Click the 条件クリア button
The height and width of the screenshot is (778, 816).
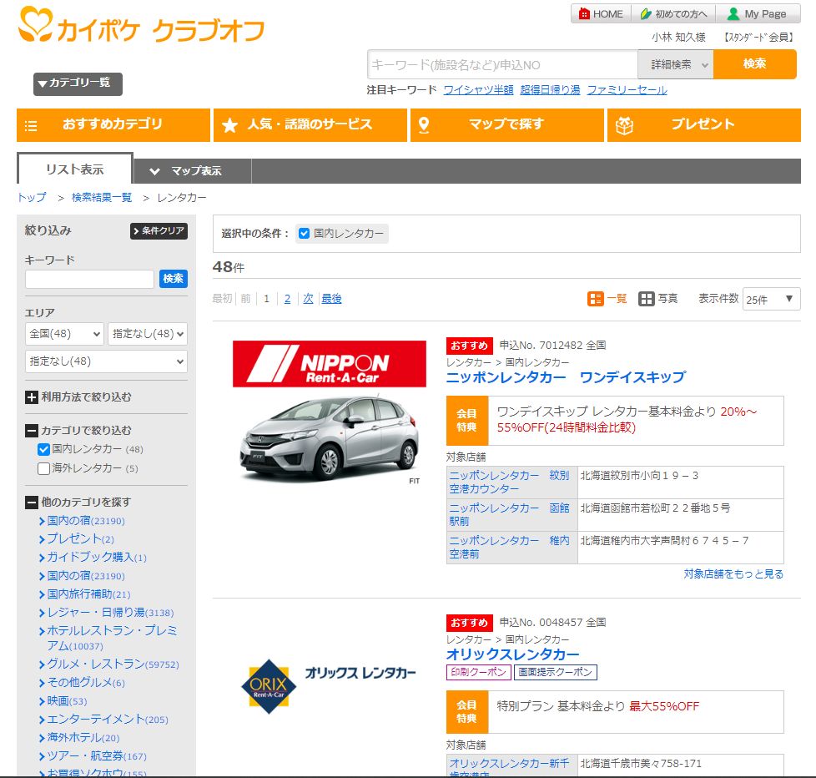click(x=159, y=230)
